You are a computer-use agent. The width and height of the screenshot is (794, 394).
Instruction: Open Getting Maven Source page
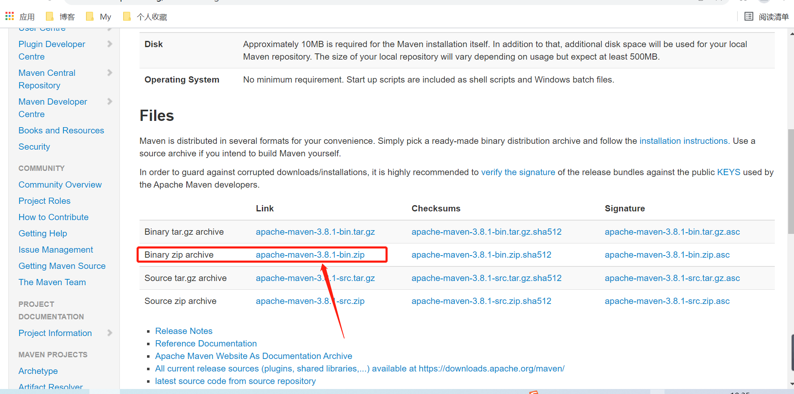coord(62,266)
